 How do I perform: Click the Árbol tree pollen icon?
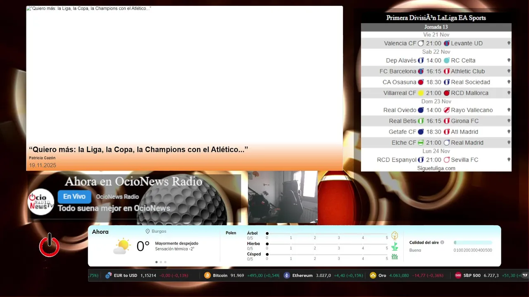395,236
